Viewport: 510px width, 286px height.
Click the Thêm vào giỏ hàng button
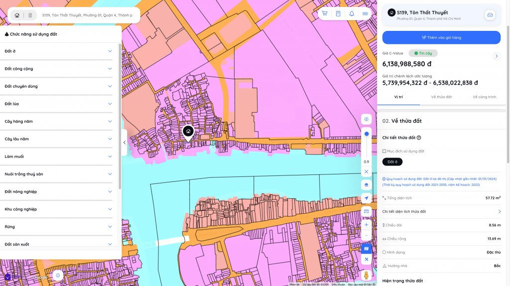(x=441, y=37)
